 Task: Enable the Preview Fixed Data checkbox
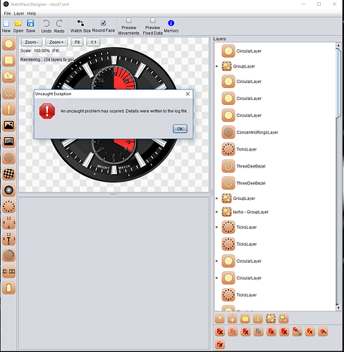153,20
